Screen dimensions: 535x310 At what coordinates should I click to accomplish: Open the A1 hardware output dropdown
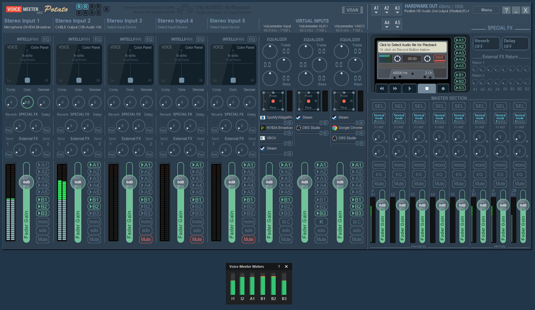click(376, 10)
